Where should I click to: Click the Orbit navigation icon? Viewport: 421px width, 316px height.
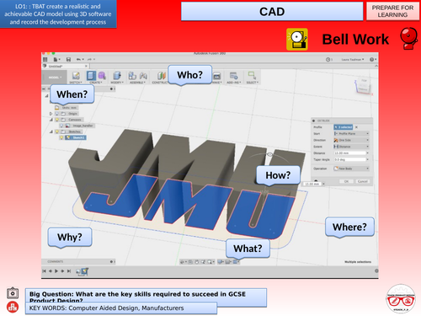[x=183, y=262]
